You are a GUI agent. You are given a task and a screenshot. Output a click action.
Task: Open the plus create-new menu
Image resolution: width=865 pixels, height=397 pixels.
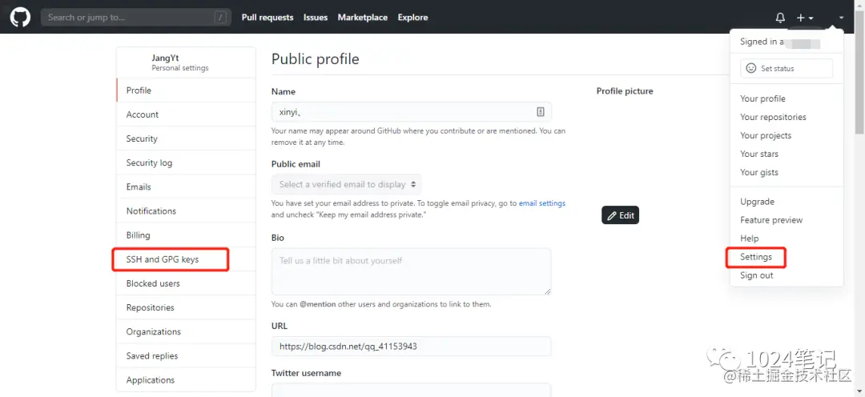click(x=804, y=18)
